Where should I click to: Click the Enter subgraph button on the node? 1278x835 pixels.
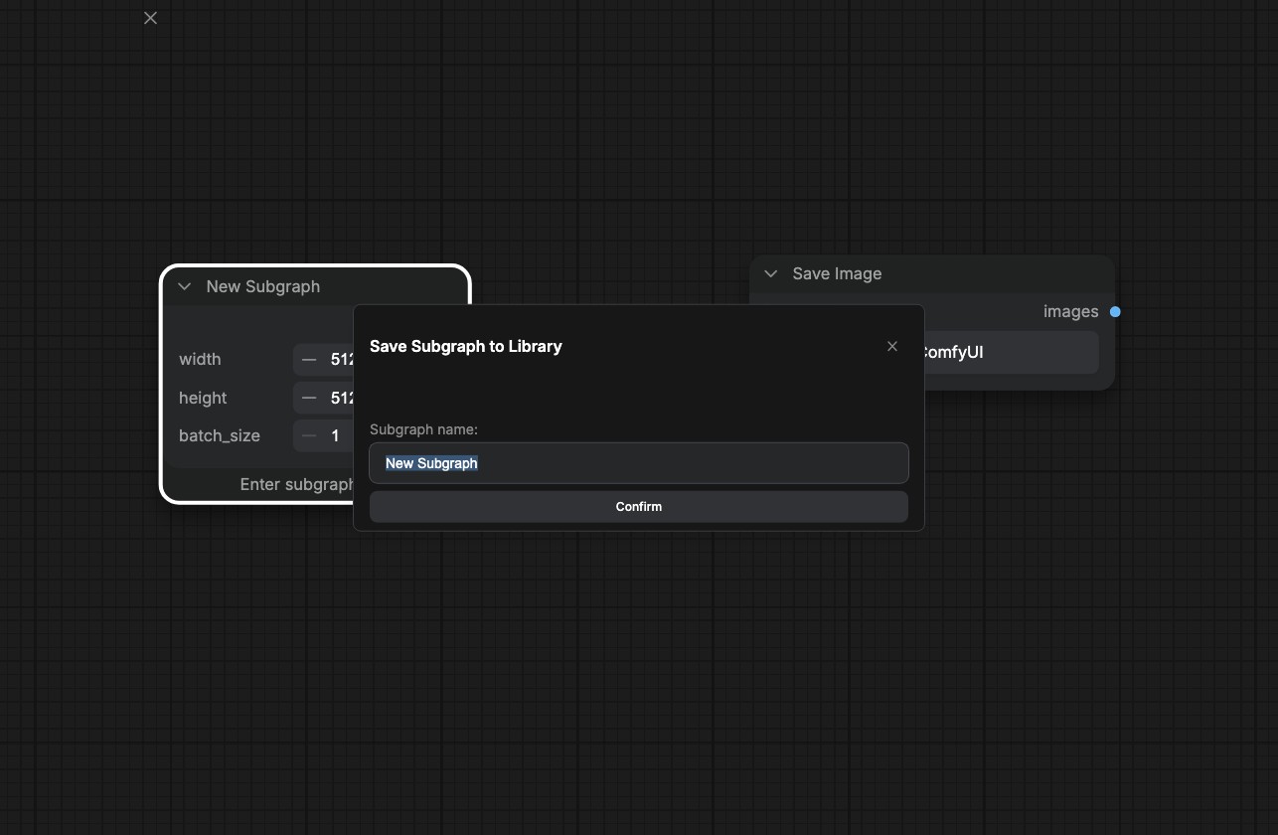[x=297, y=484]
